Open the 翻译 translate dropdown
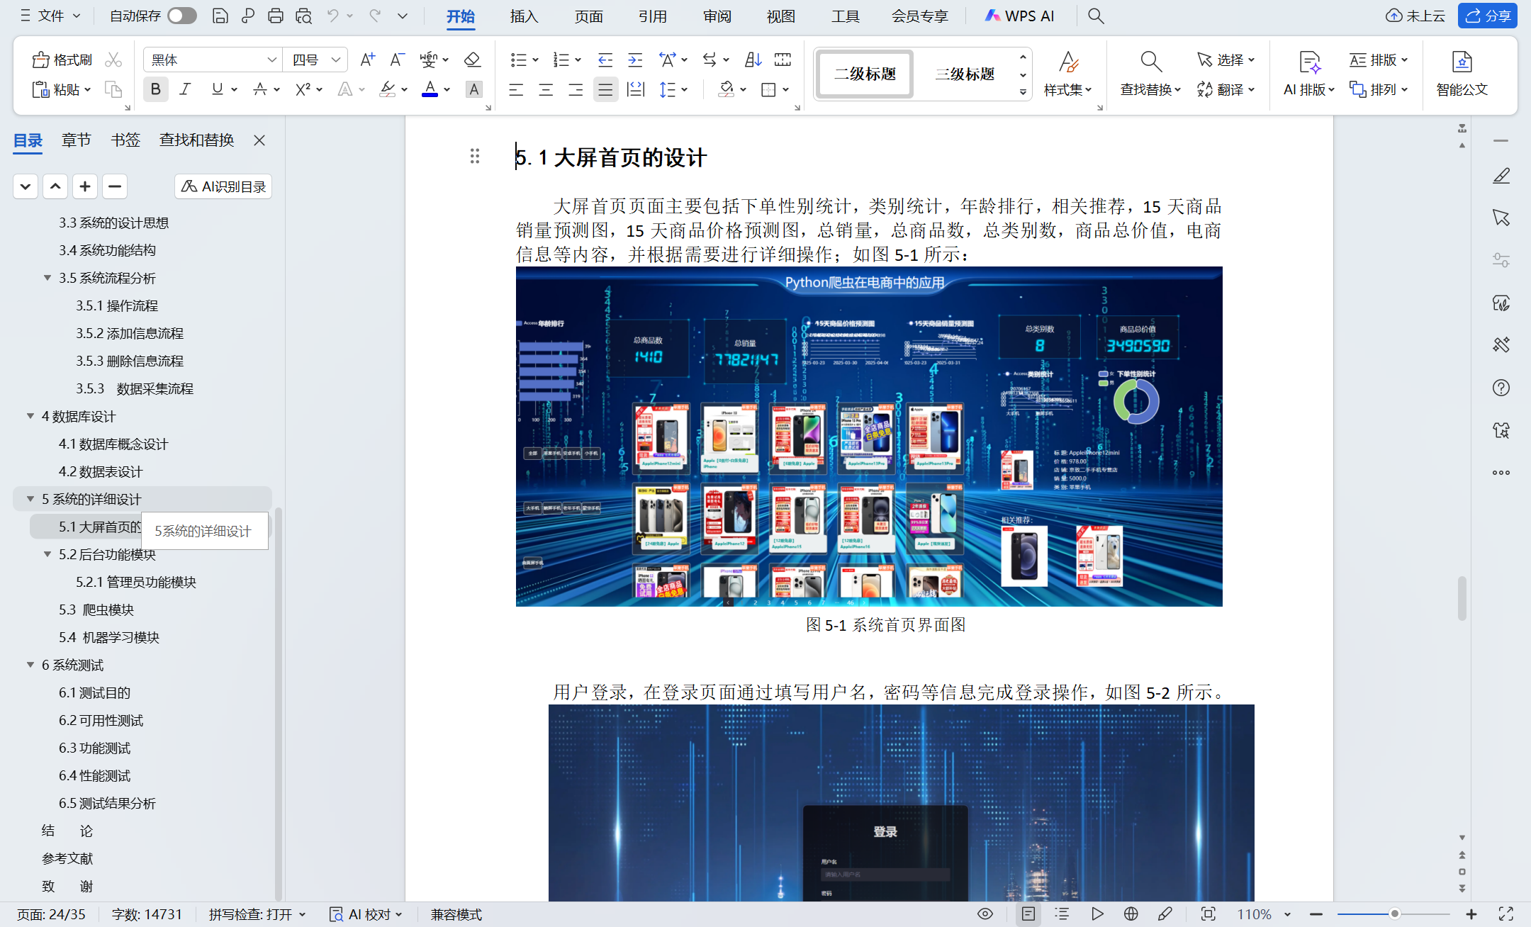This screenshot has width=1531, height=927. (1226, 89)
